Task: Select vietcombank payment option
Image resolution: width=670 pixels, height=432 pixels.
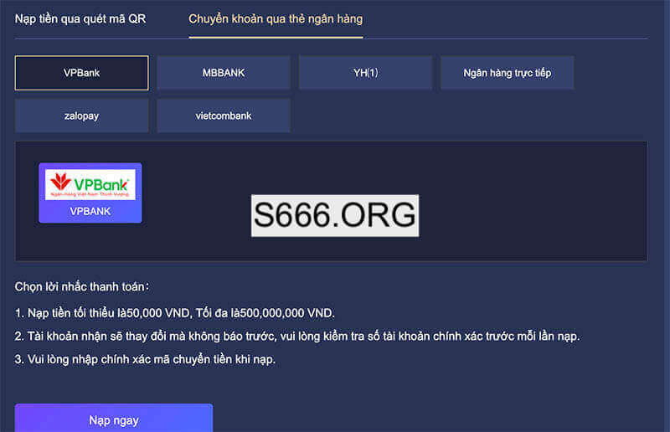Action: pyautogui.click(x=224, y=116)
